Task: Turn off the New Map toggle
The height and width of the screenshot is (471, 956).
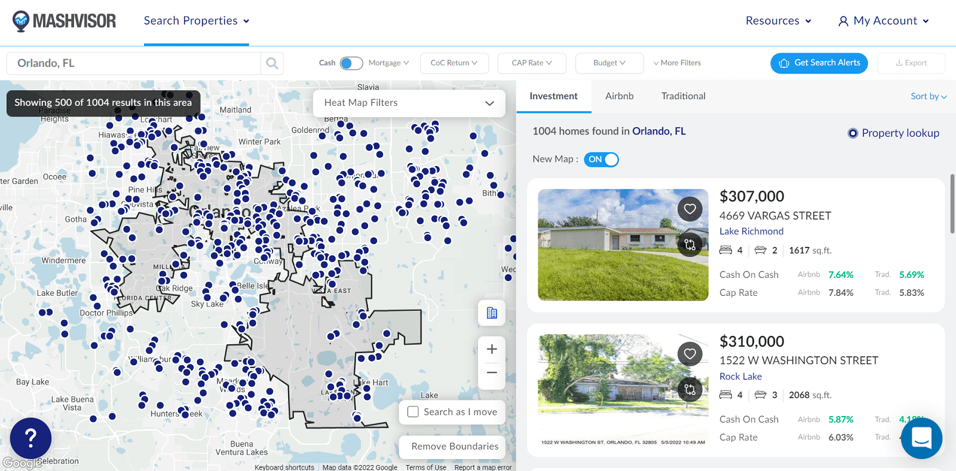Action: 601,160
